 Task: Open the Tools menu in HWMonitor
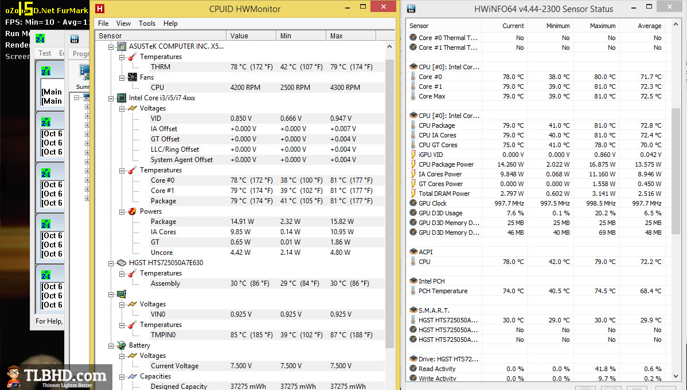click(147, 23)
